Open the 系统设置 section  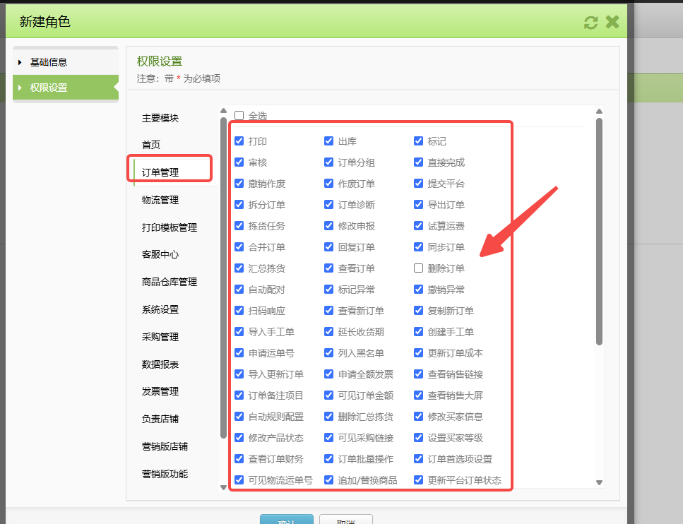coord(170,309)
